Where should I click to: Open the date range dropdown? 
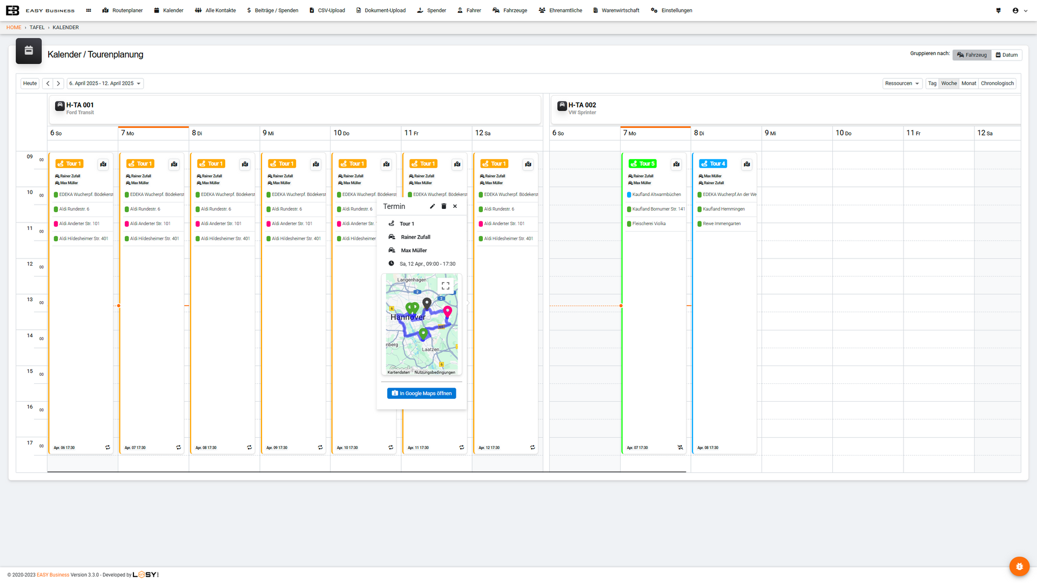[105, 84]
